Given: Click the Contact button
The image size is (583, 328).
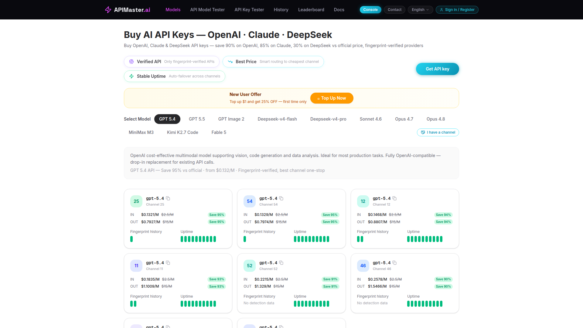Looking at the screenshot, I should [x=394, y=10].
